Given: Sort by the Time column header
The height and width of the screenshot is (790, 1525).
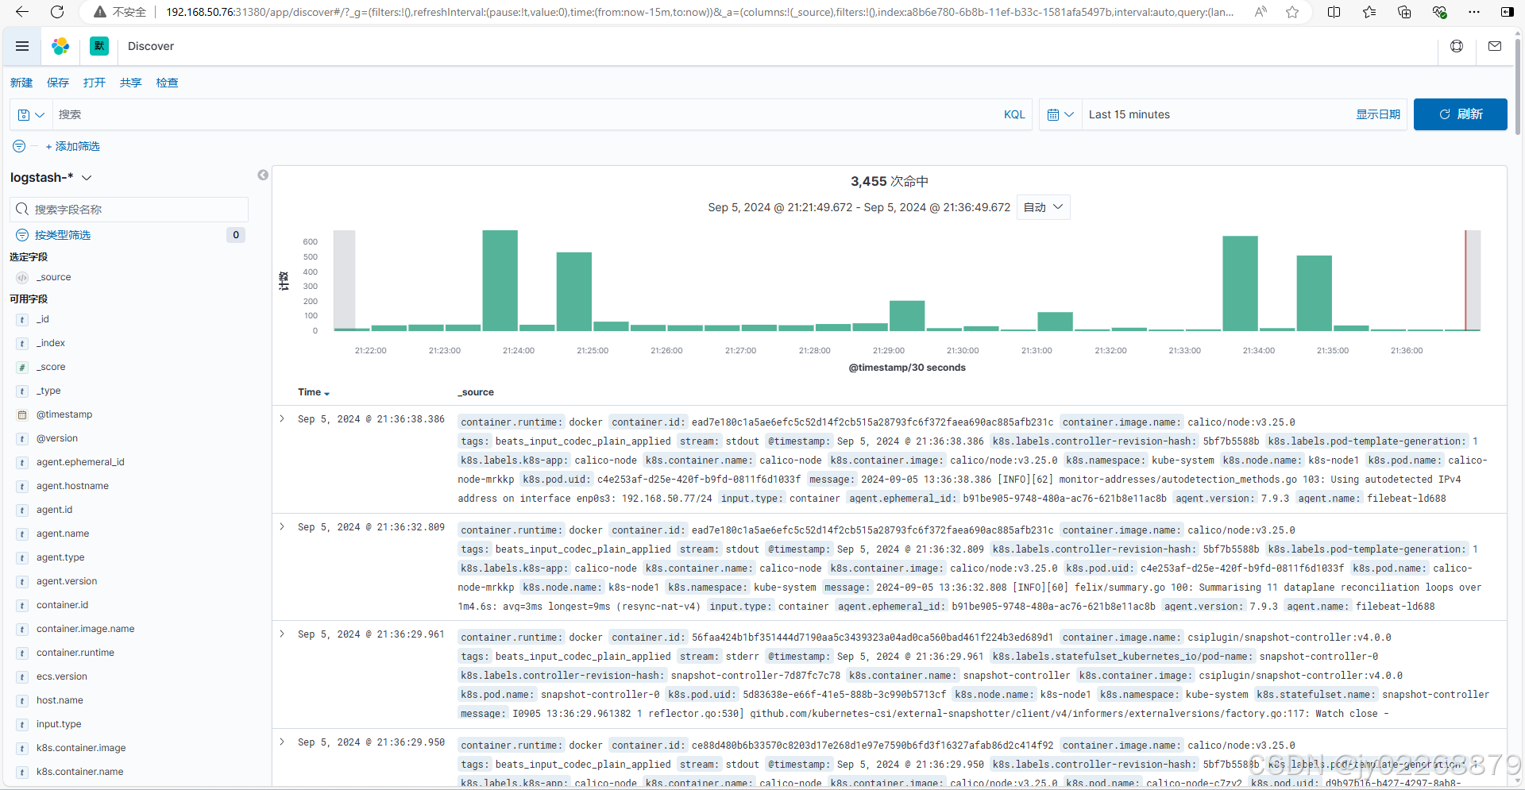Looking at the screenshot, I should click(314, 392).
